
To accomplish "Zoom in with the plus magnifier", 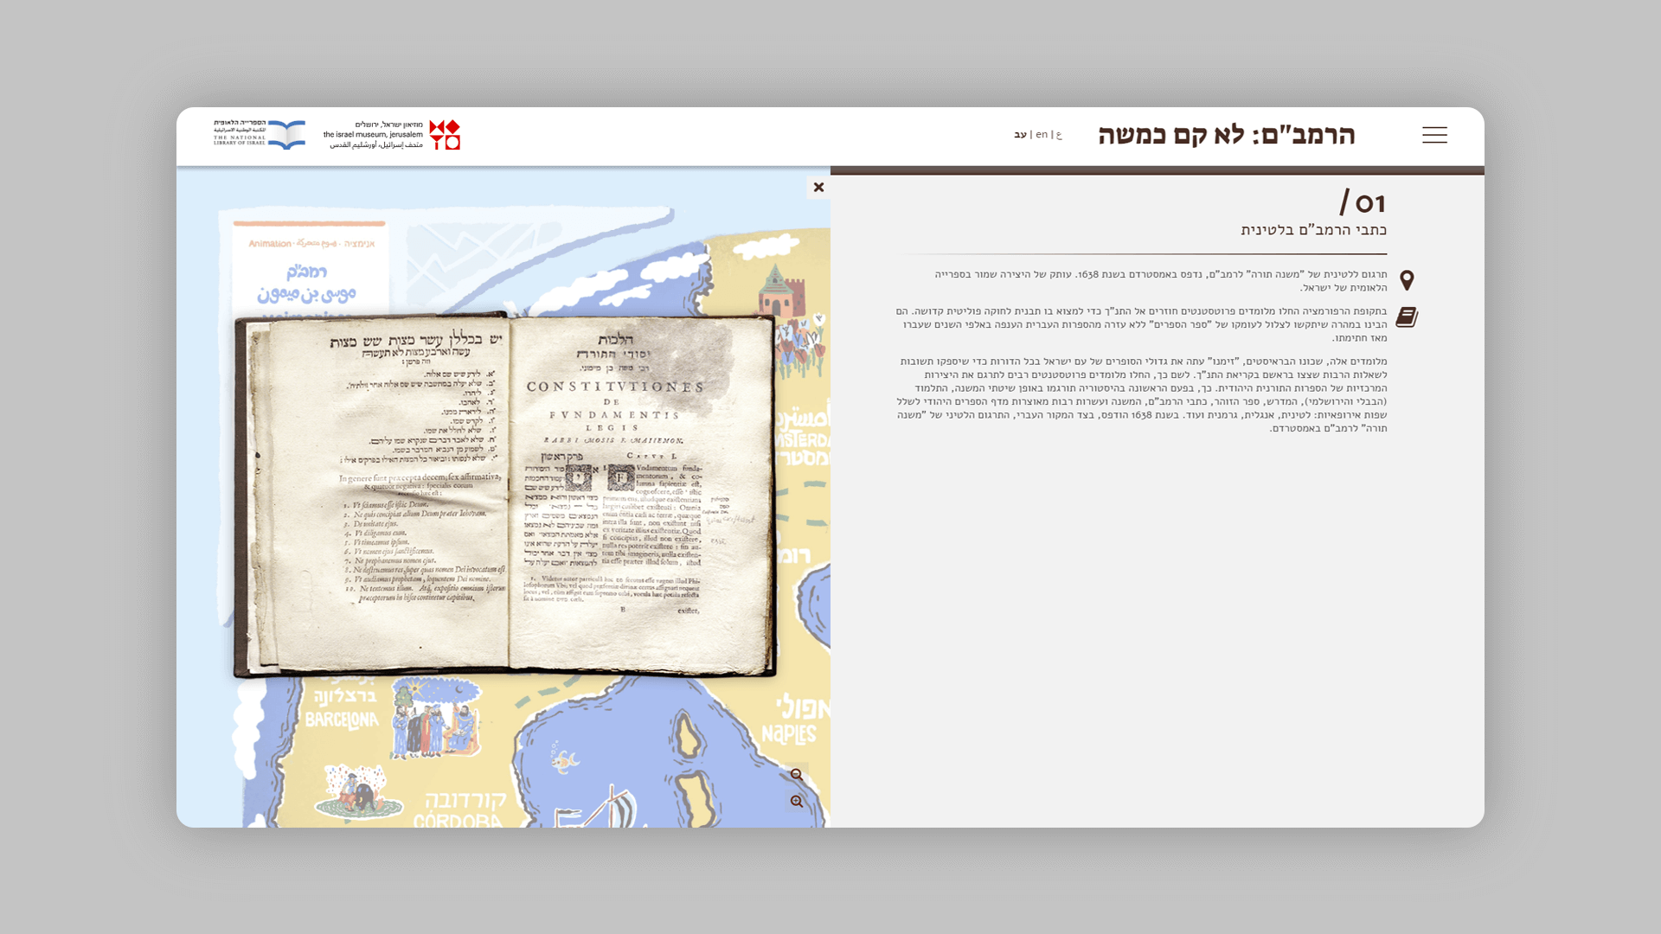I will 797,802.
